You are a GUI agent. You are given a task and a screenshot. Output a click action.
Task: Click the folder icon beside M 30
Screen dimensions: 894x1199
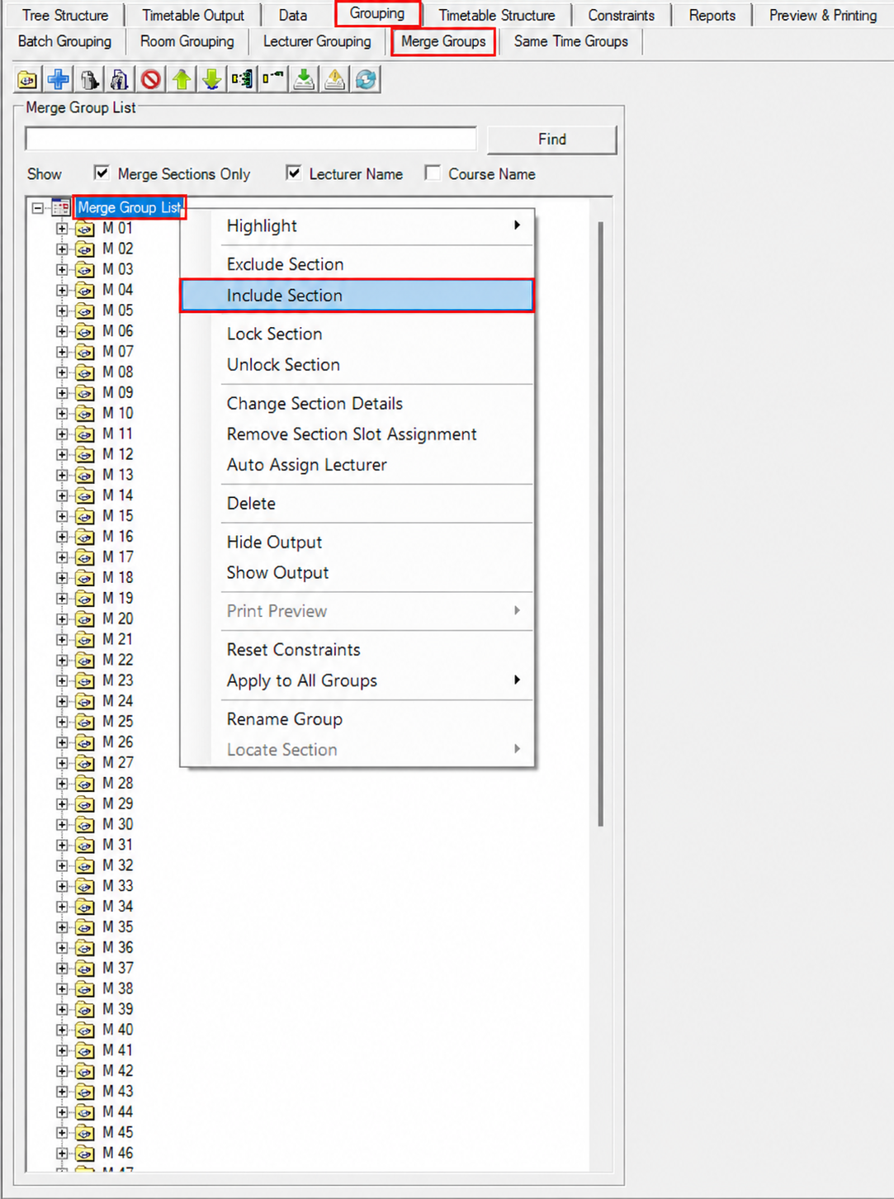coord(85,825)
